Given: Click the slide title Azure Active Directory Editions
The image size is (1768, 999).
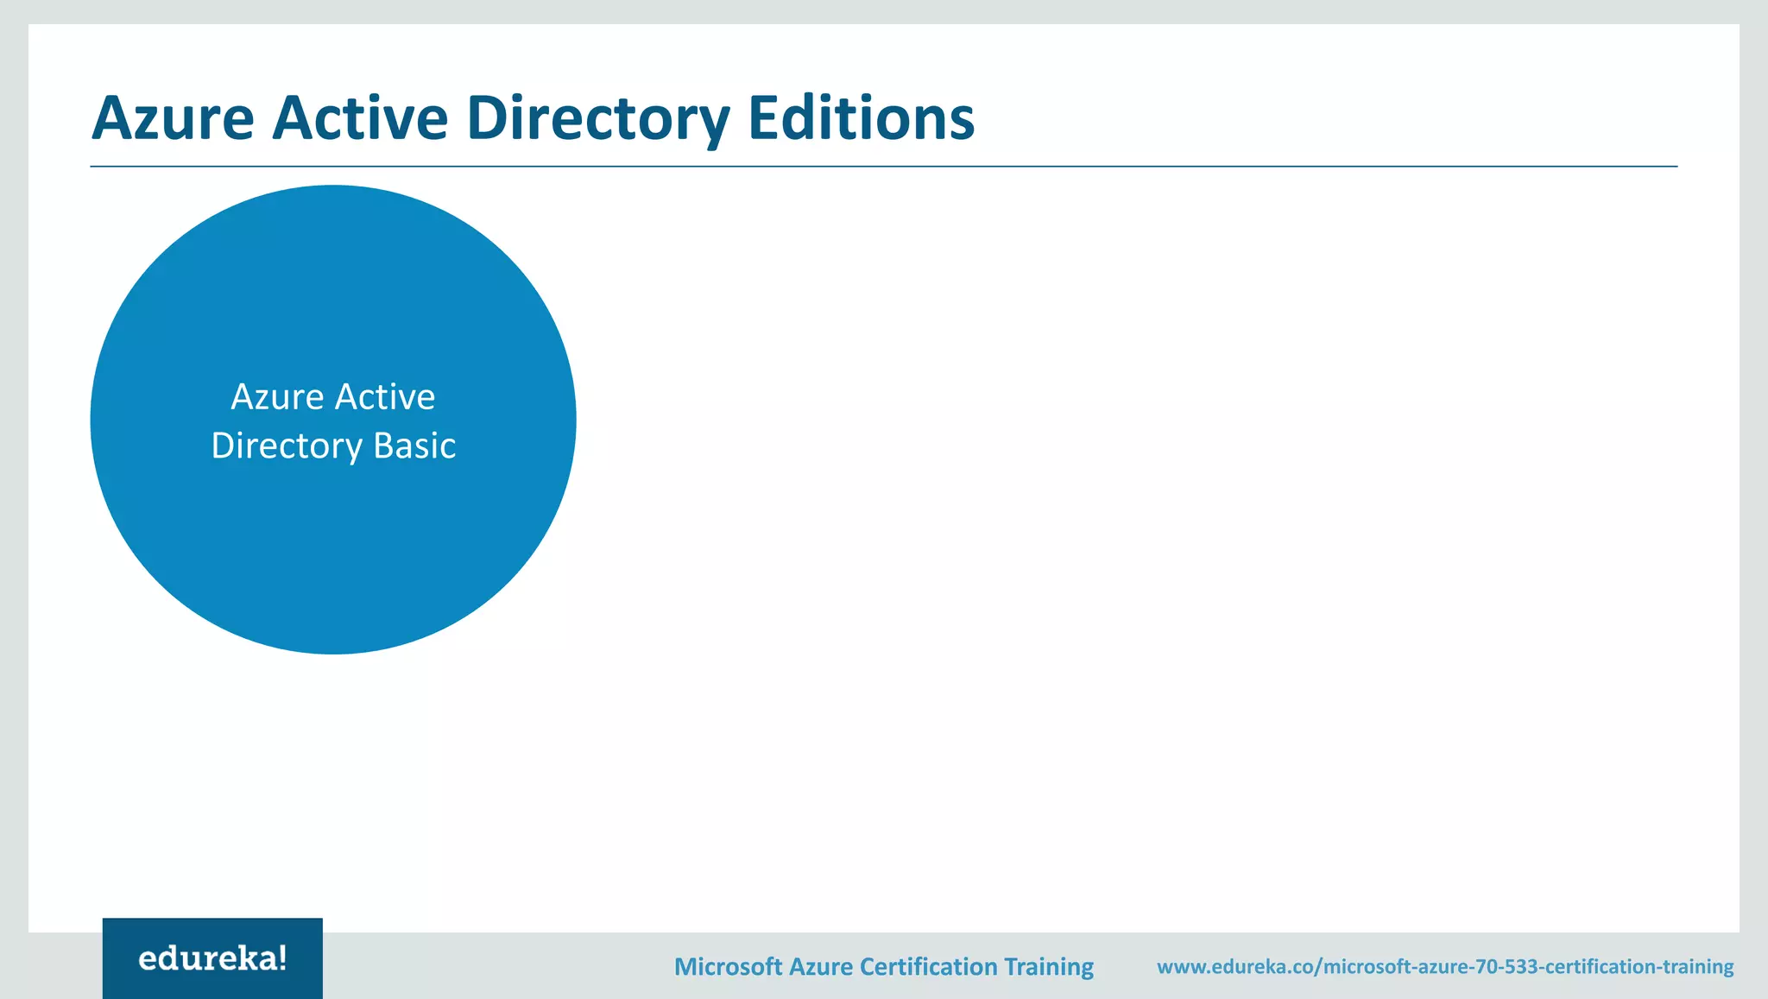Looking at the screenshot, I should (x=533, y=118).
